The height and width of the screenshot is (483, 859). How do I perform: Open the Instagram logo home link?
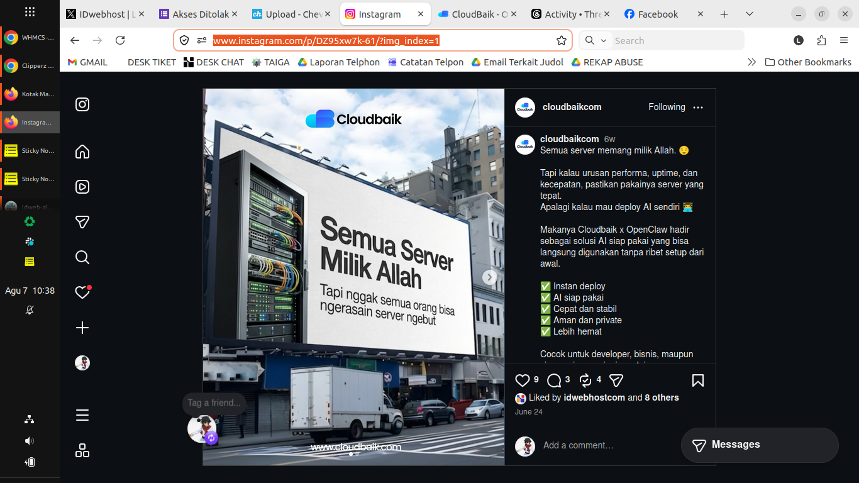click(x=82, y=104)
